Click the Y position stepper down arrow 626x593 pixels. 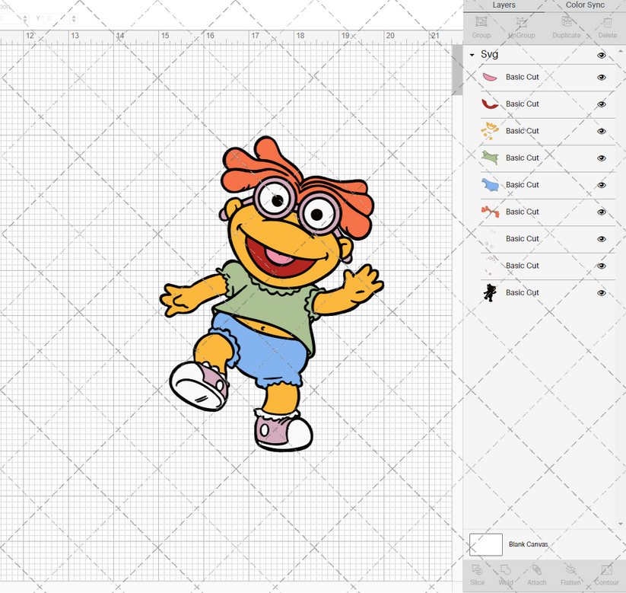click(73, 21)
